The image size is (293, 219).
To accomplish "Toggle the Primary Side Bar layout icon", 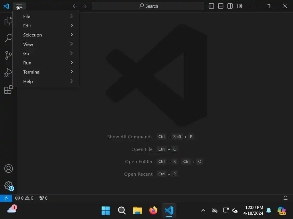I will pos(211,6).
